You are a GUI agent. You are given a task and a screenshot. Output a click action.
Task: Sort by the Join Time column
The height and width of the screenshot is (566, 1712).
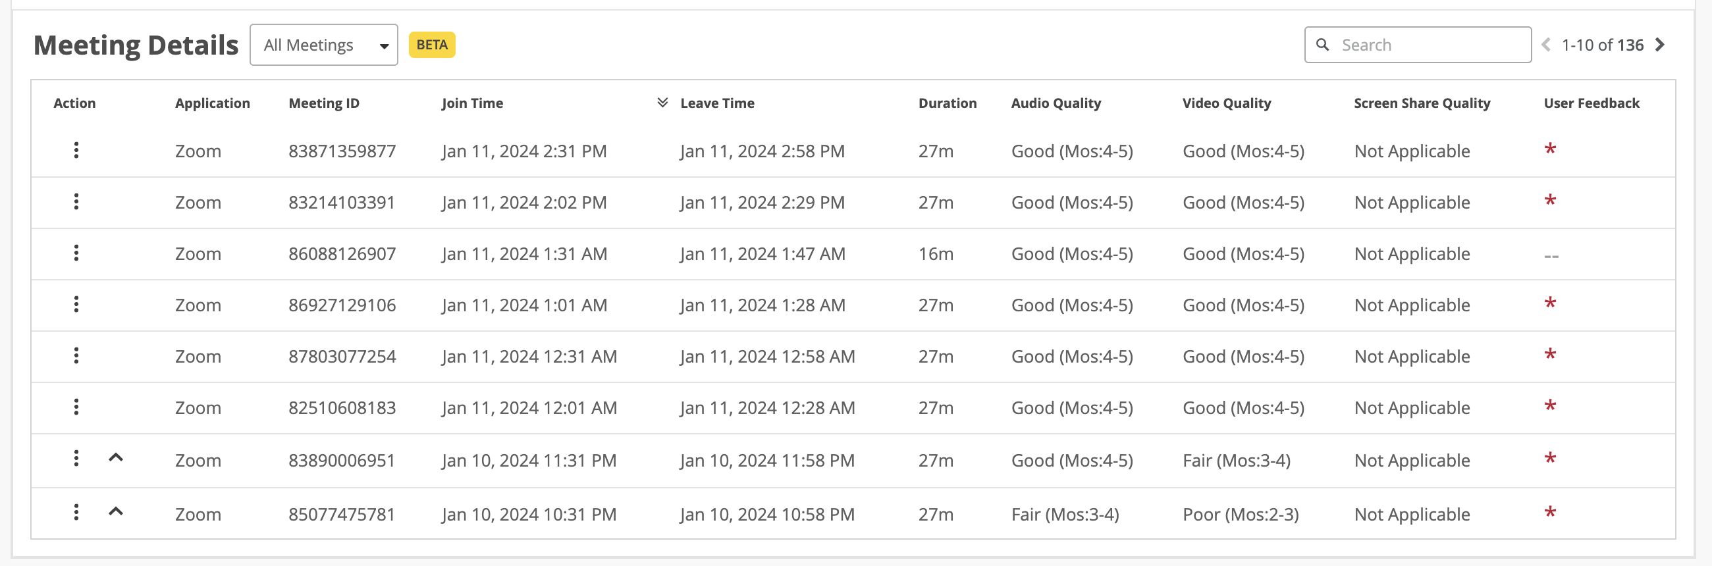(472, 103)
